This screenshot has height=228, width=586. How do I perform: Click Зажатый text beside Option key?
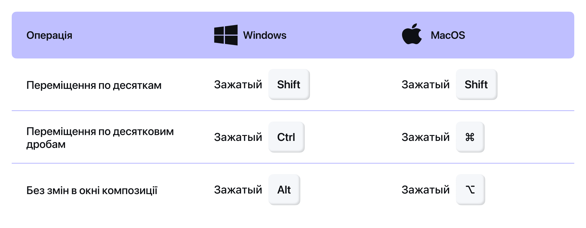425,189
